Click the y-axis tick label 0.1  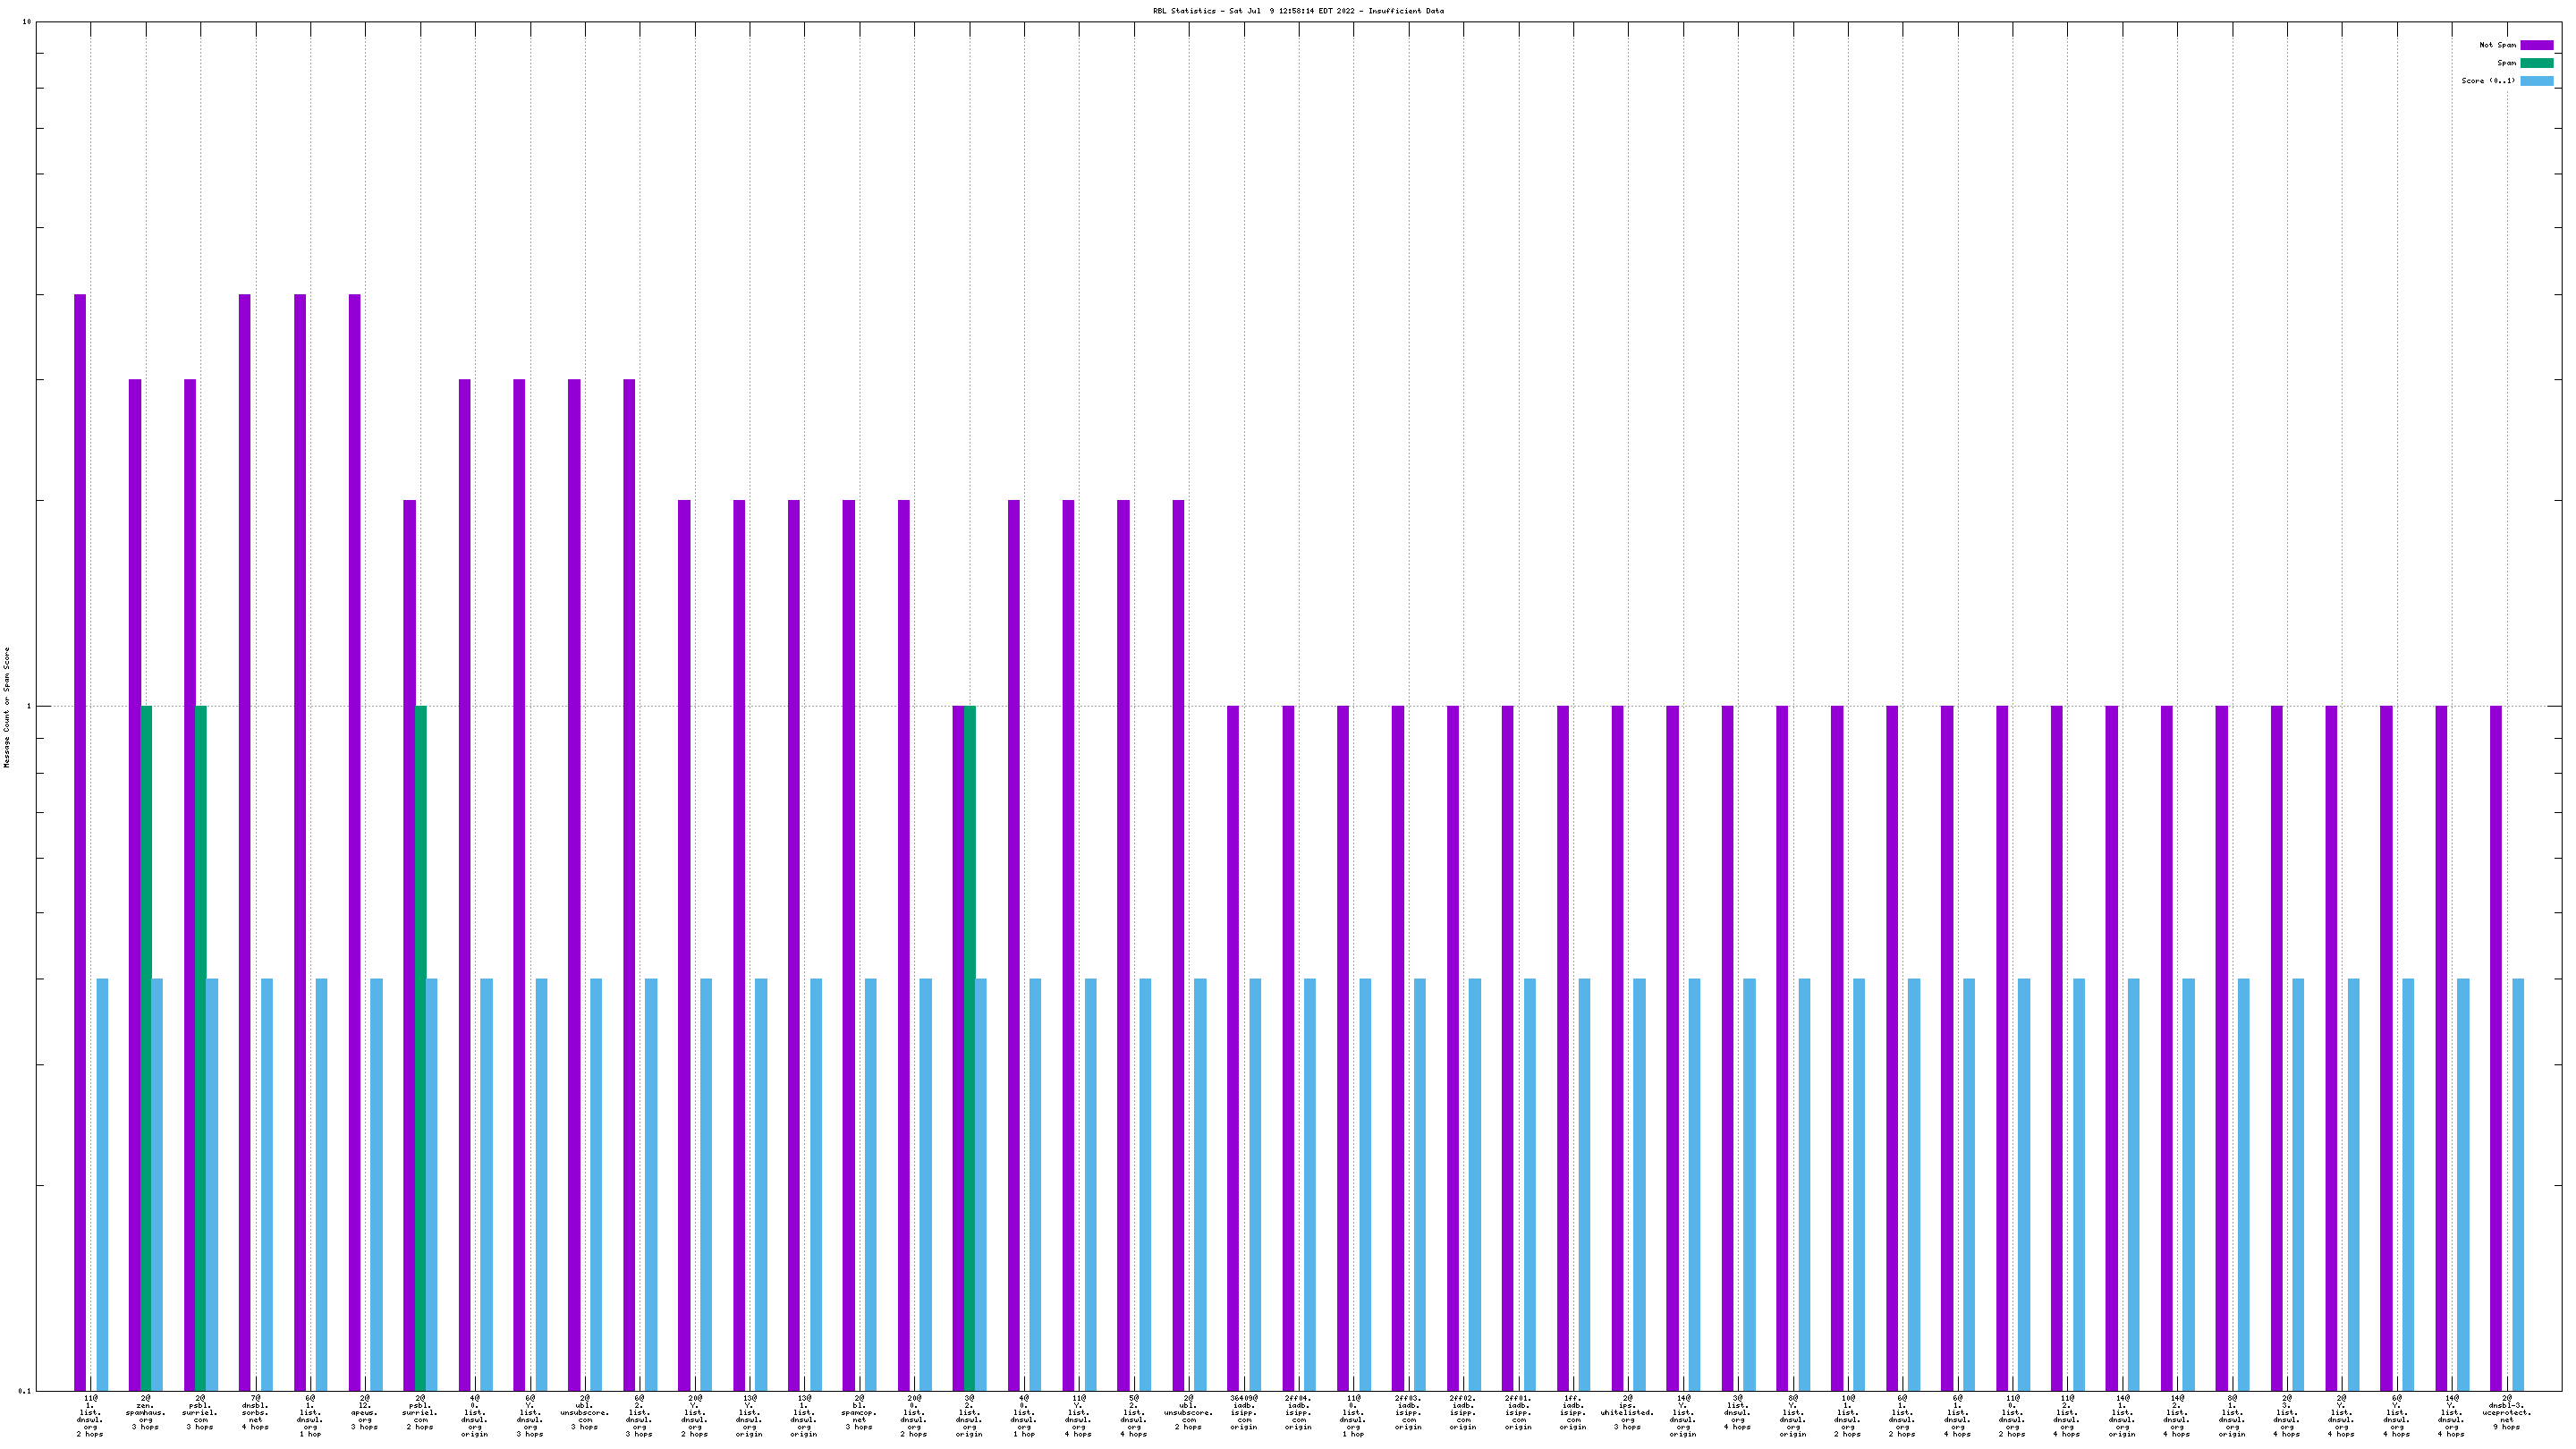coord(25,1390)
